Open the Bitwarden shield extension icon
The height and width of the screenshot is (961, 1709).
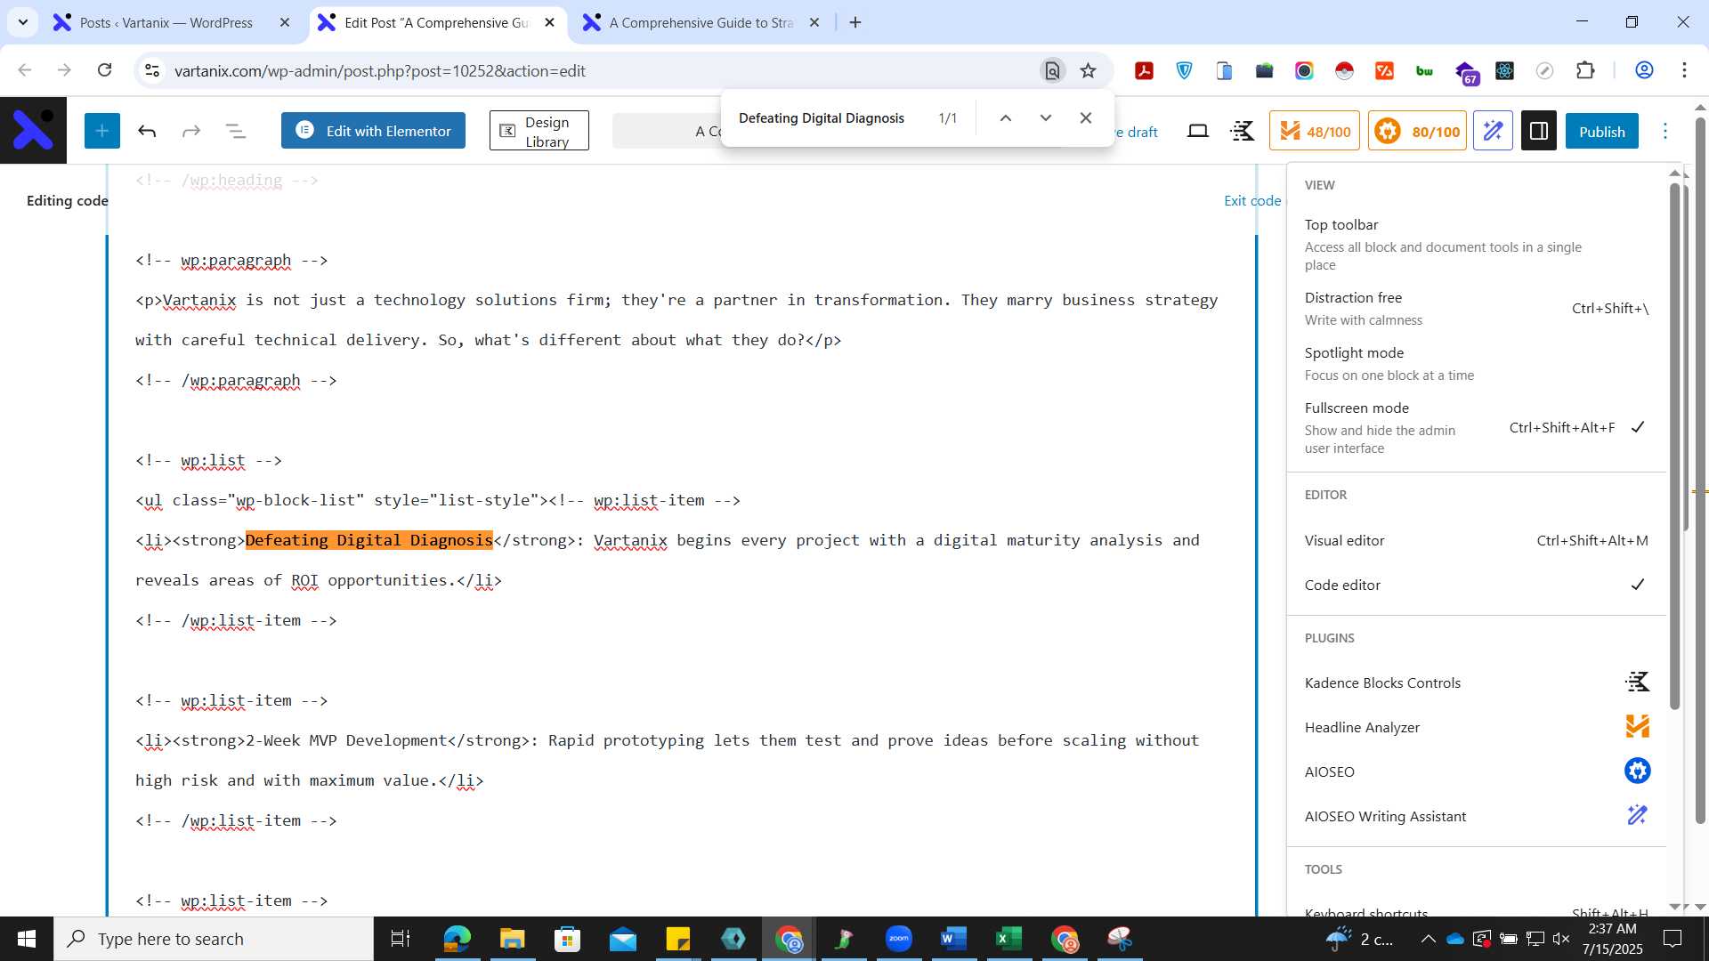[1184, 70]
